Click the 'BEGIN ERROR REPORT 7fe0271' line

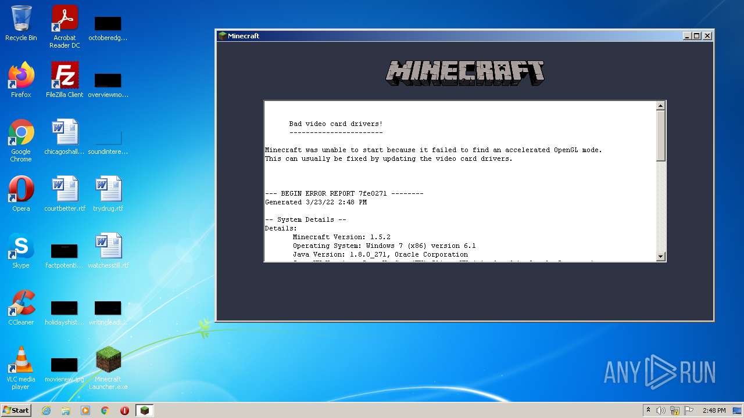[x=344, y=193]
